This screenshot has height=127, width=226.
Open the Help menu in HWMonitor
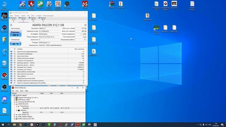point(26,91)
